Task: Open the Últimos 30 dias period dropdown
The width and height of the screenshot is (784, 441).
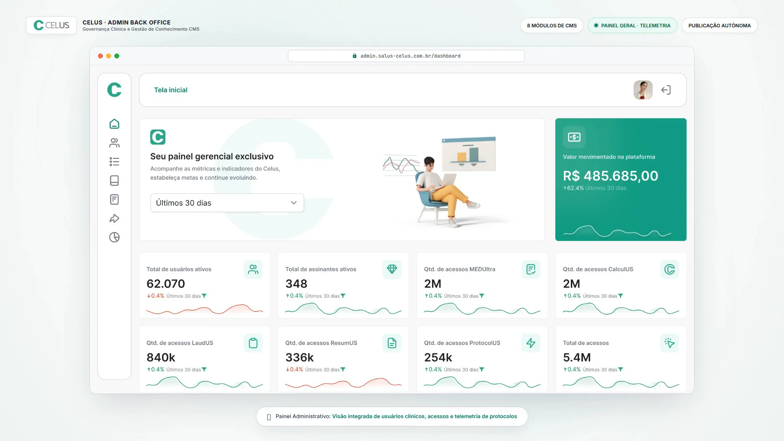Action: (x=227, y=203)
